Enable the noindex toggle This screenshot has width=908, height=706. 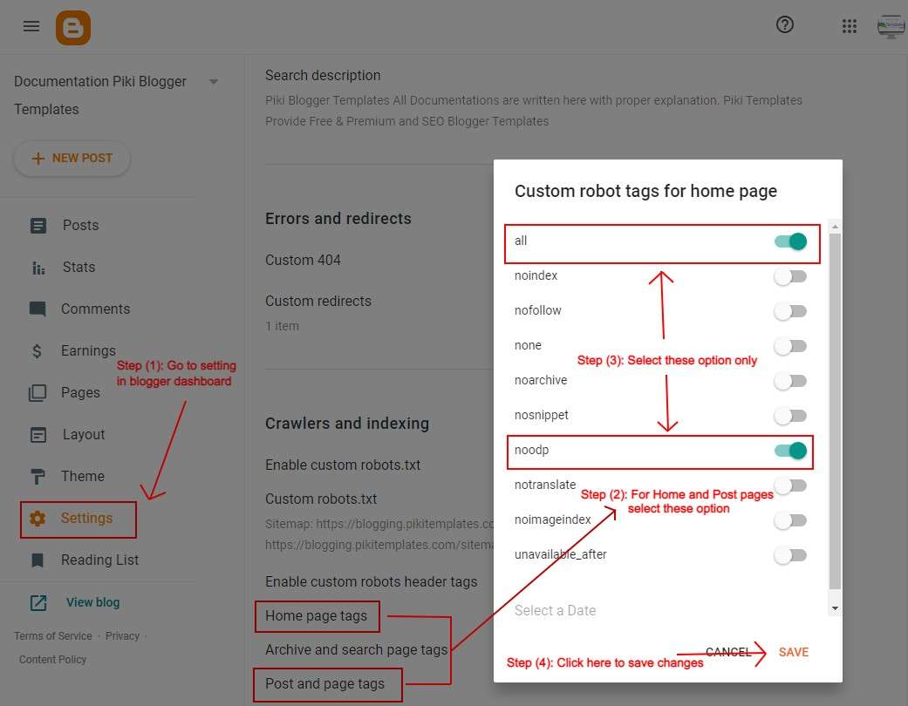(790, 276)
